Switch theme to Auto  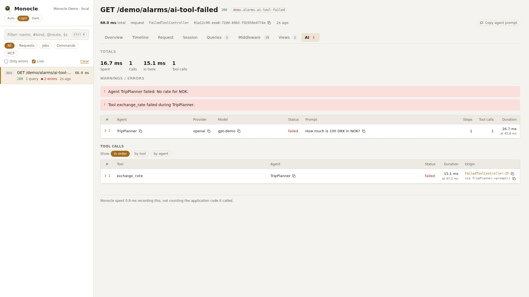[11, 18]
